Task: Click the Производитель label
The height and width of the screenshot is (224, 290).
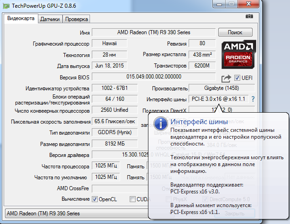Action: click(x=170, y=89)
